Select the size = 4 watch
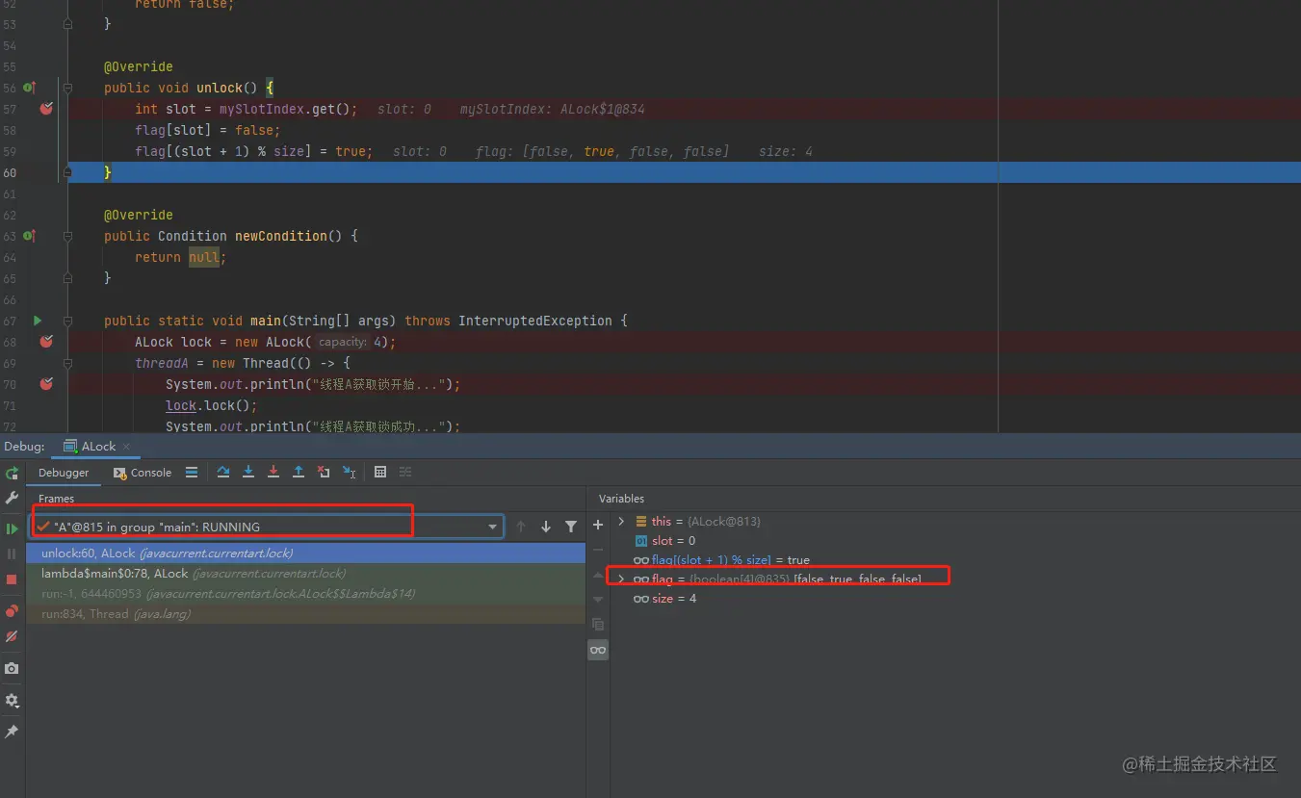 (664, 599)
